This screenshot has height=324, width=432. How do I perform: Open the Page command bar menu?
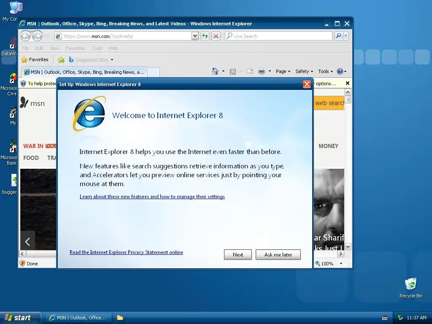tap(283, 71)
